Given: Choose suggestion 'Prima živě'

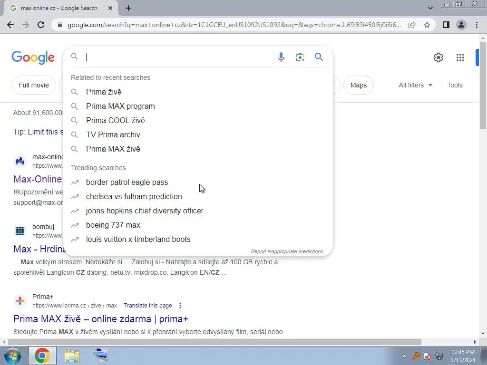Looking at the screenshot, I should 198,92.
